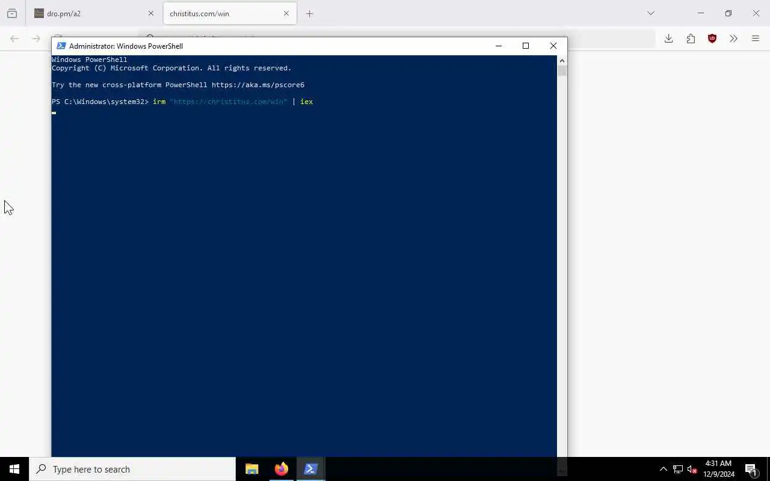Viewport: 770px width, 481px height.
Task: Click the PowerShell scrollbar up arrow
Action: 562,60
